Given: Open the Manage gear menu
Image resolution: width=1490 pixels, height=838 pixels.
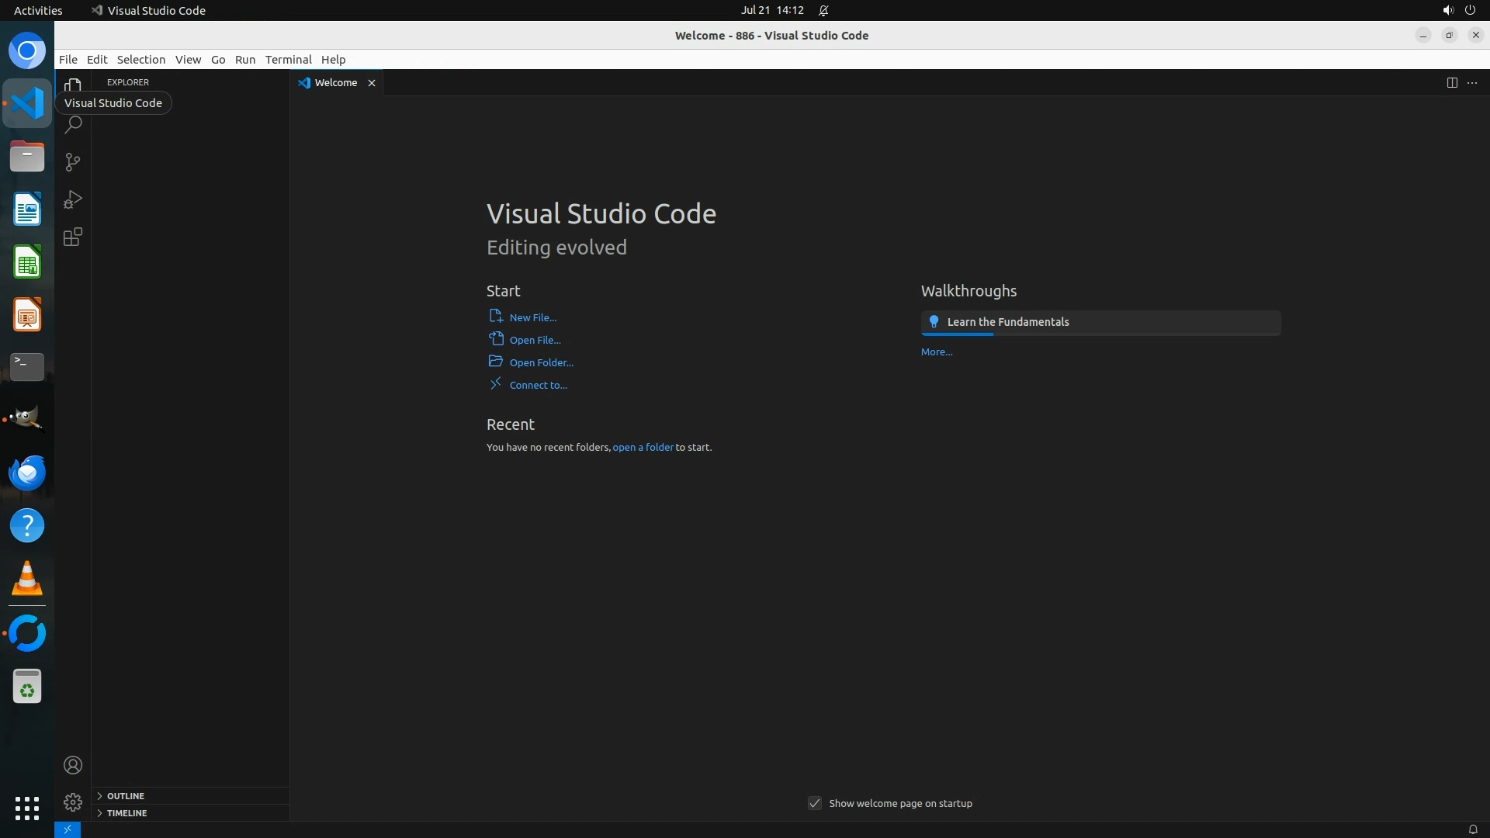Looking at the screenshot, I should pos(73,802).
